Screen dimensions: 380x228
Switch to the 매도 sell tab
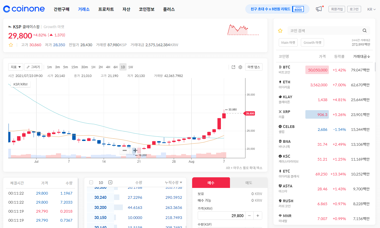pyautogui.click(x=249, y=183)
